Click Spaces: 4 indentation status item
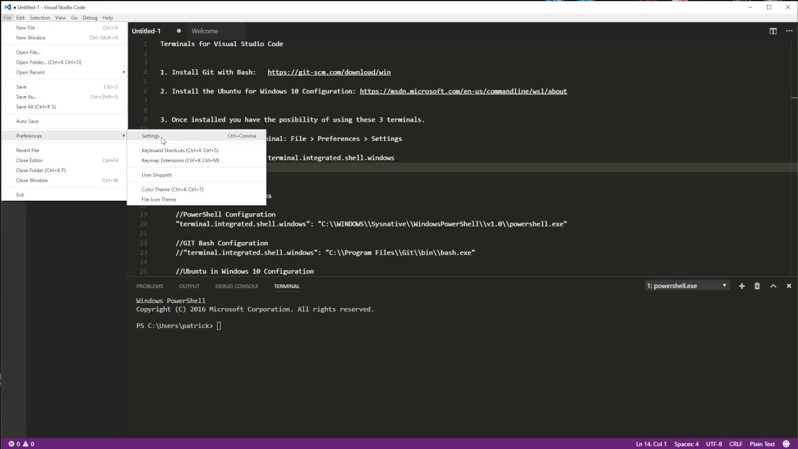Image resolution: width=798 pixels, height=449 pixels. pyautogui.click(x=686, y=444)
